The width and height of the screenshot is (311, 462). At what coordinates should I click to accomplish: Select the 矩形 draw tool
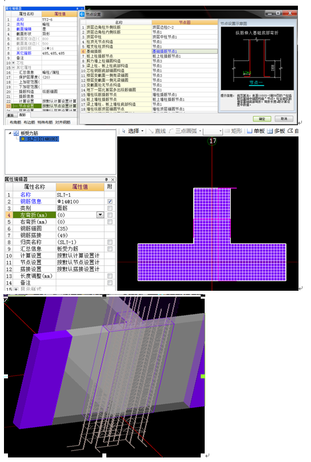point(233,131)
